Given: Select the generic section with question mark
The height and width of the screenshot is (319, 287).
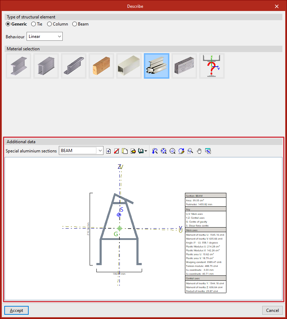Looking at the screenshot, I should (x=212, y=66).
